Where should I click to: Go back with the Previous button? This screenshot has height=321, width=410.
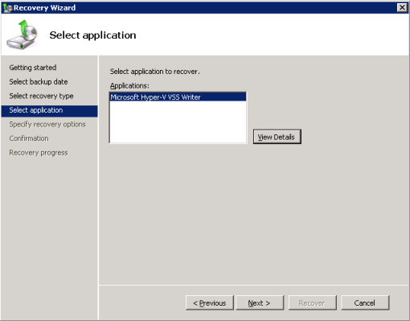click(x=210, y=302)
